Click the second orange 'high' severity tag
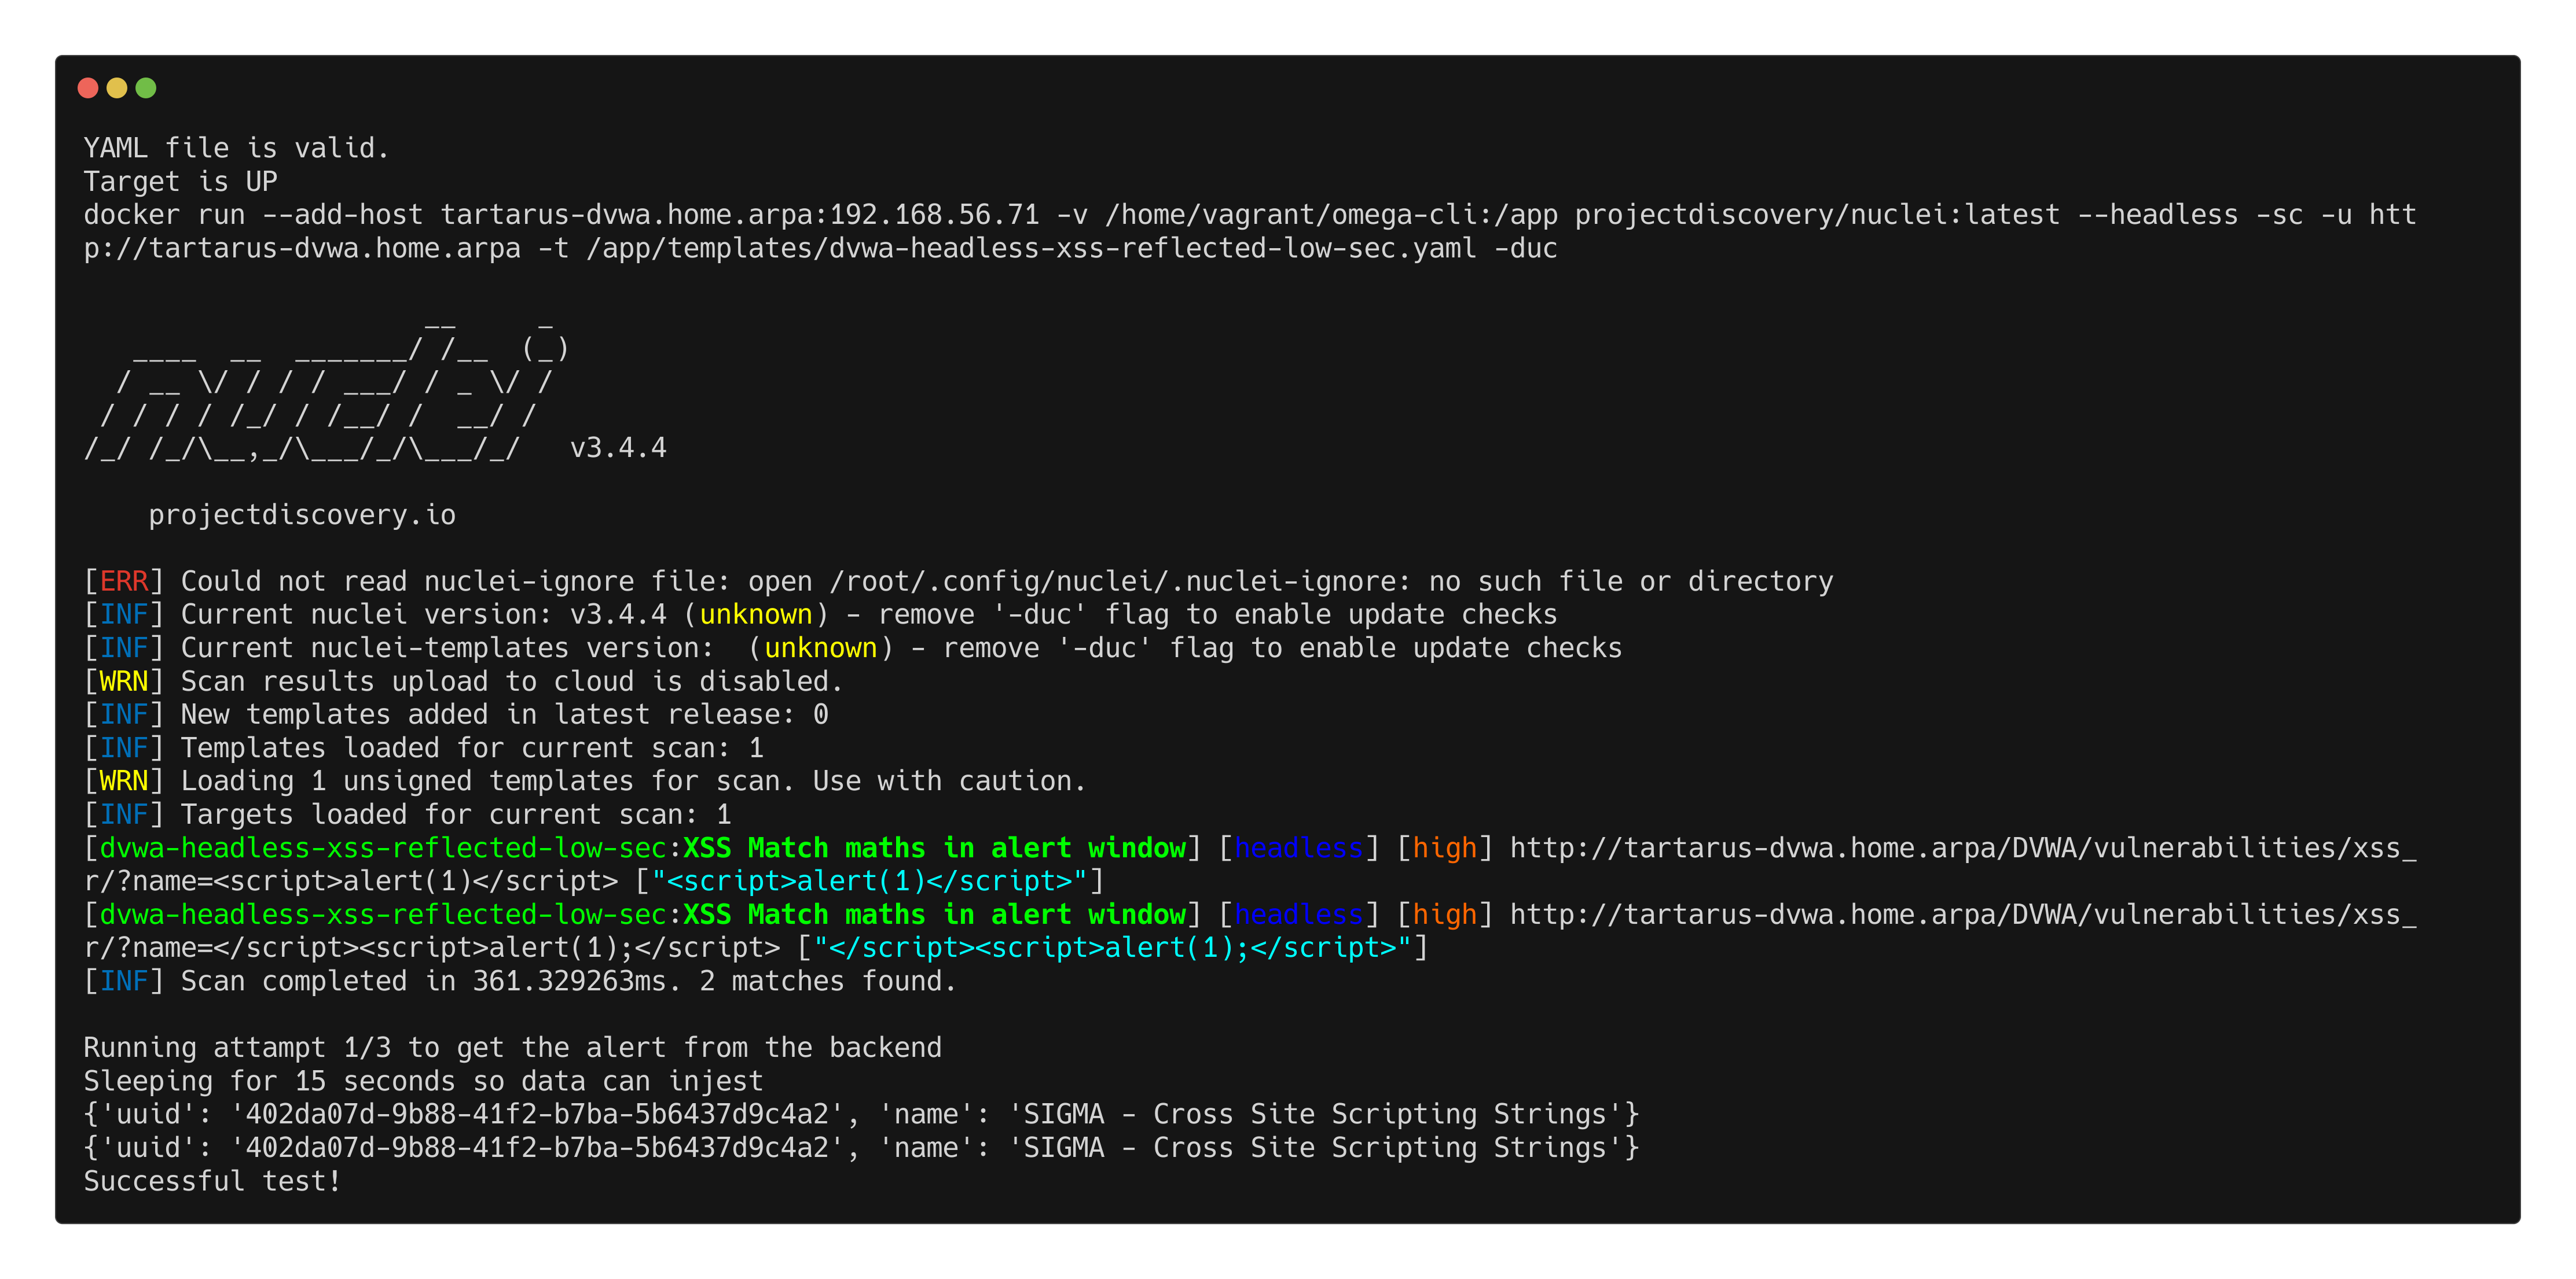The width and height of the screenshot is (2576, 1279). [x=1444, y=915]
